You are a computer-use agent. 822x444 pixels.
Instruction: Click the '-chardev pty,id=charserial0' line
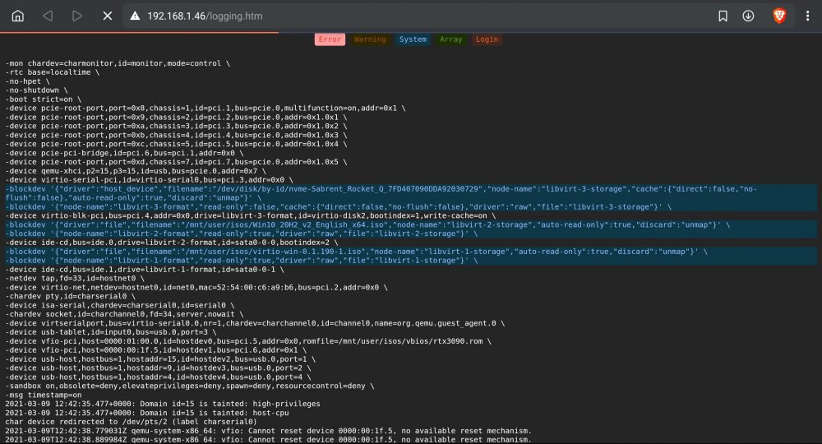(x=70, y=296)
